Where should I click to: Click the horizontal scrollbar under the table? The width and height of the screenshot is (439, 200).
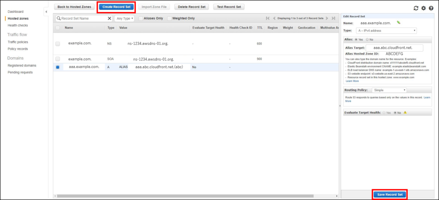pyautogui.click(x=185, y=196)
